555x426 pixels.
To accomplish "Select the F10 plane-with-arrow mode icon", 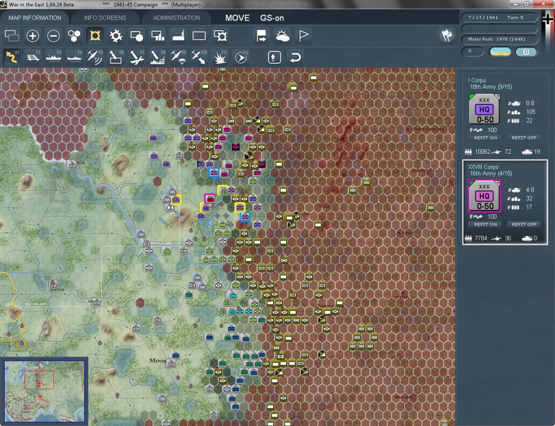I will point(199,57).
